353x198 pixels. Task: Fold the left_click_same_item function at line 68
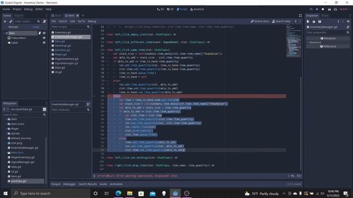point(105,50)
